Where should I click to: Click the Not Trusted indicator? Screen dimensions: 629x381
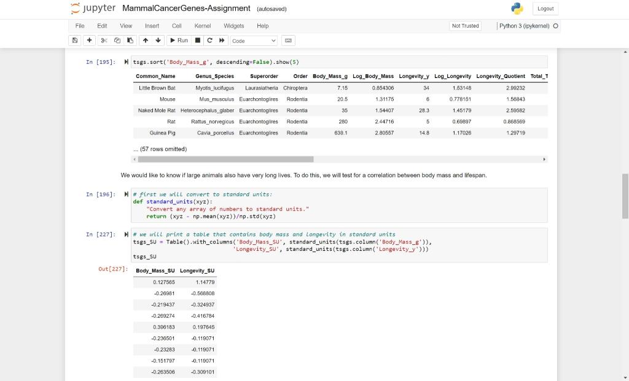click(464, 26)
